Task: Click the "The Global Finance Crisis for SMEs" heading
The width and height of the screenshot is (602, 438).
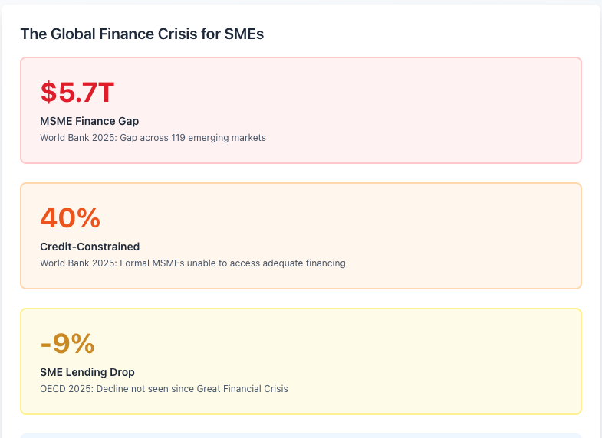Action: coord(142,34)
